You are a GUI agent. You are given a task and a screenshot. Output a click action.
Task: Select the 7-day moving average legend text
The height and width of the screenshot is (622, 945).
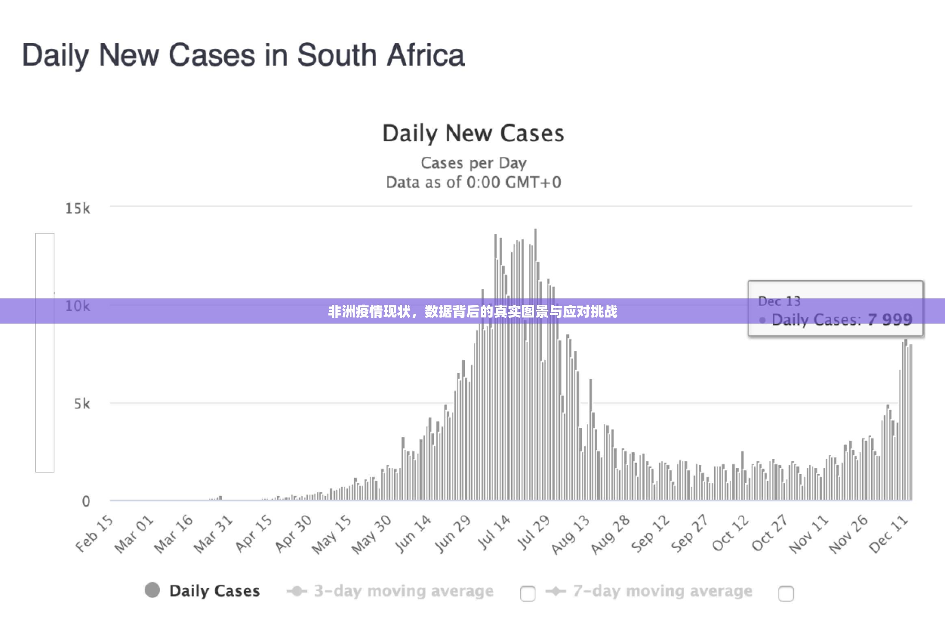[663, 591]
